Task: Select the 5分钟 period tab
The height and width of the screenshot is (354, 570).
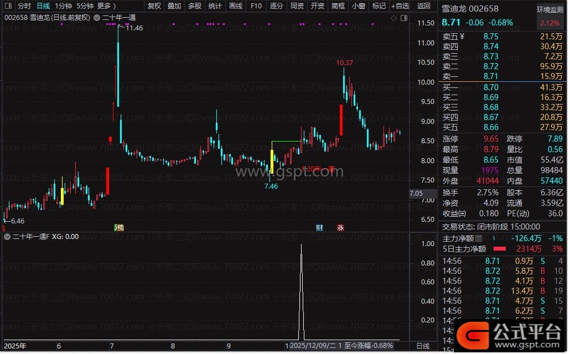Action: pos(85,6)
